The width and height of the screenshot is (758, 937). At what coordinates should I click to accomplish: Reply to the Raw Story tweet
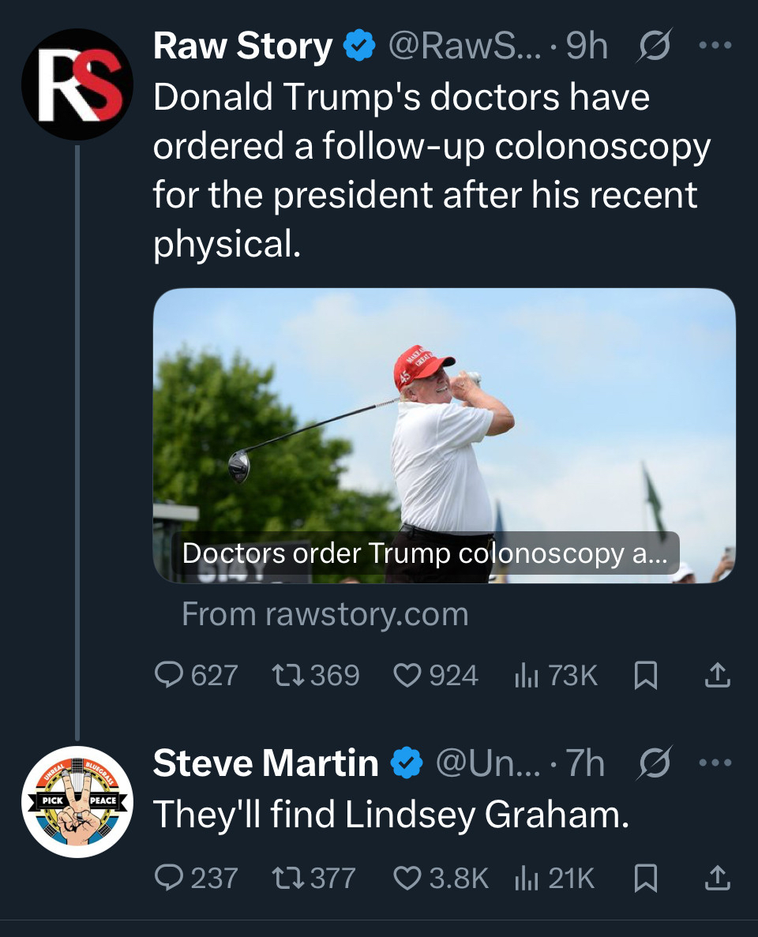coord(169,675)
